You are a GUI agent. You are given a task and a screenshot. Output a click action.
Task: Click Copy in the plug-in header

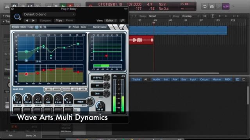coord(59,20)
